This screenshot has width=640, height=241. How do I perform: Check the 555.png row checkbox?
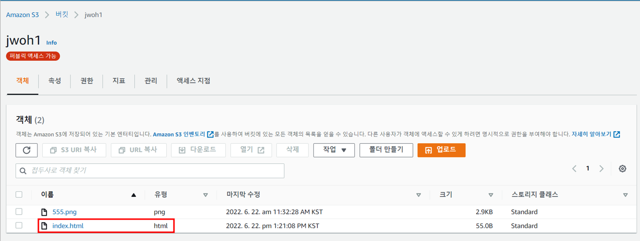click(x=19, y=211)
